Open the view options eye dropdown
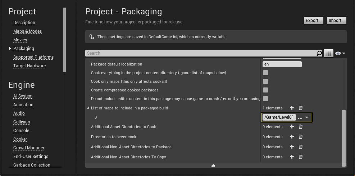Screen dimensions: 355x176 coord(340,53)
